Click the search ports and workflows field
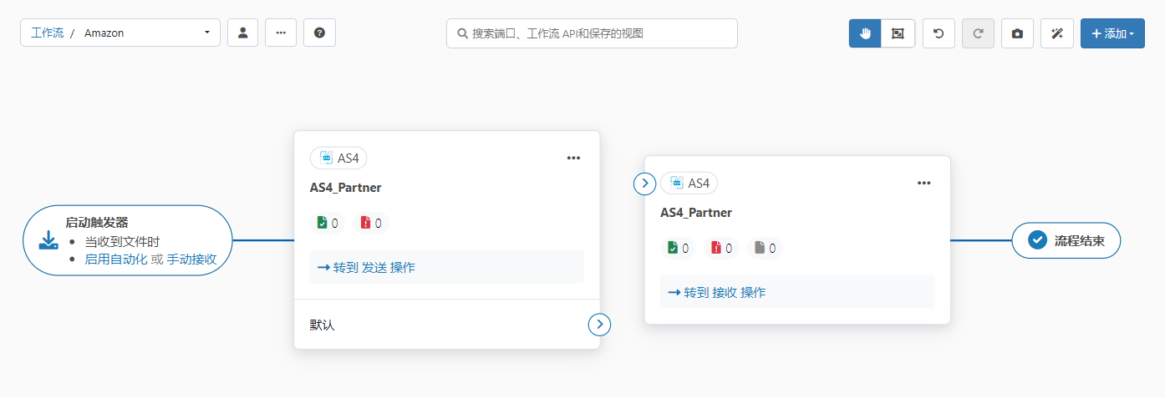1165x398 pixels. [592, 33]
